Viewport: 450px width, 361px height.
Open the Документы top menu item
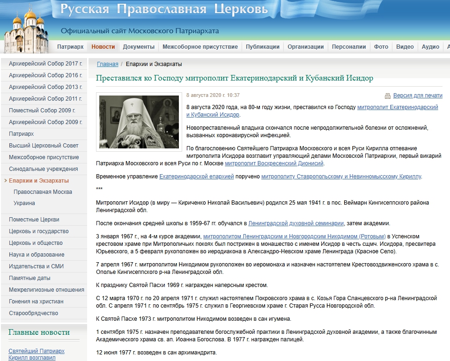point(139,47)
